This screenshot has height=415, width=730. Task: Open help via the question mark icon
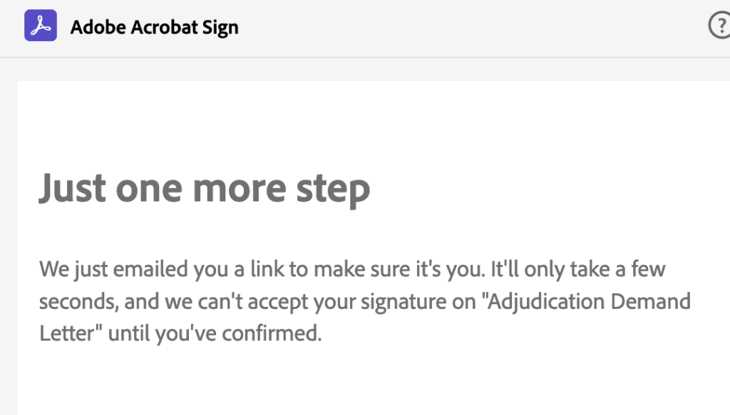coord(720,26)
